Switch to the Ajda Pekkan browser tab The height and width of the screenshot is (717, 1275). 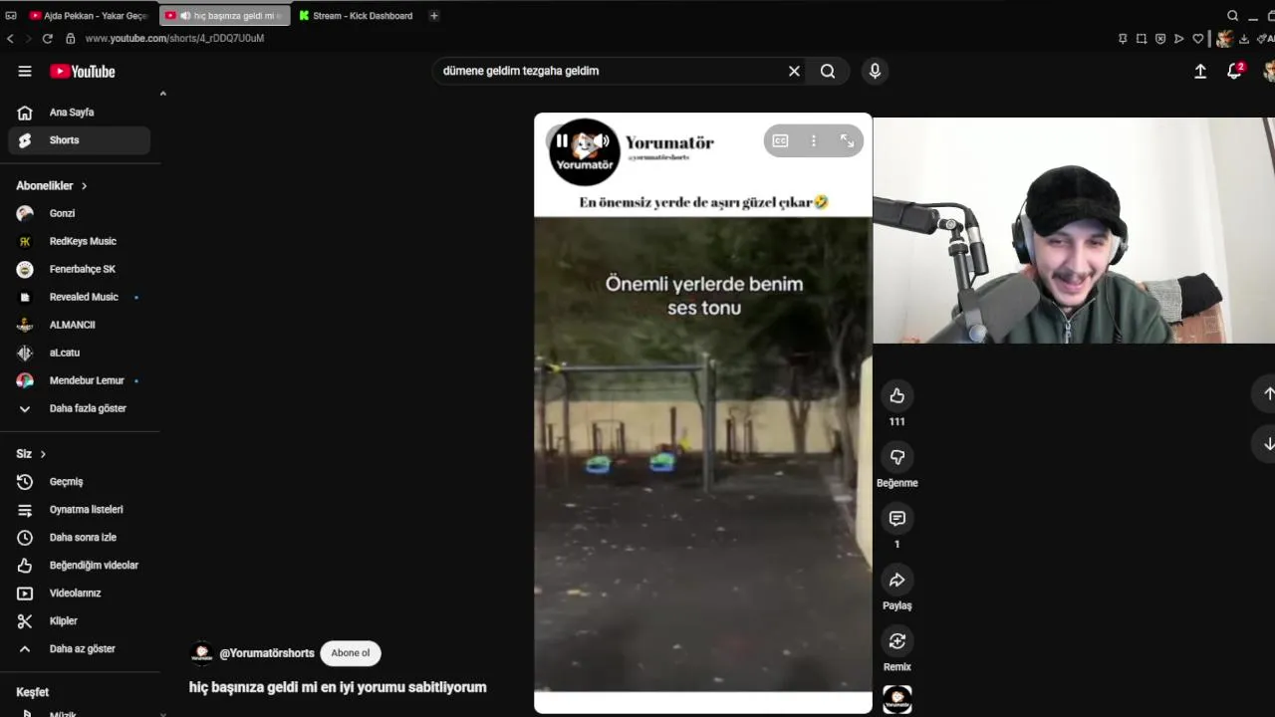tap(90, 16)
